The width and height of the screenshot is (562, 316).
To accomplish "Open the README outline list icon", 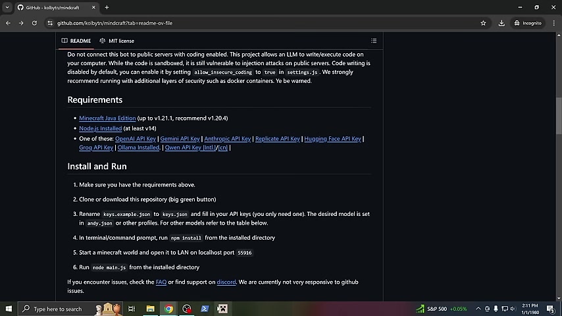I will (x=374, y=41).
